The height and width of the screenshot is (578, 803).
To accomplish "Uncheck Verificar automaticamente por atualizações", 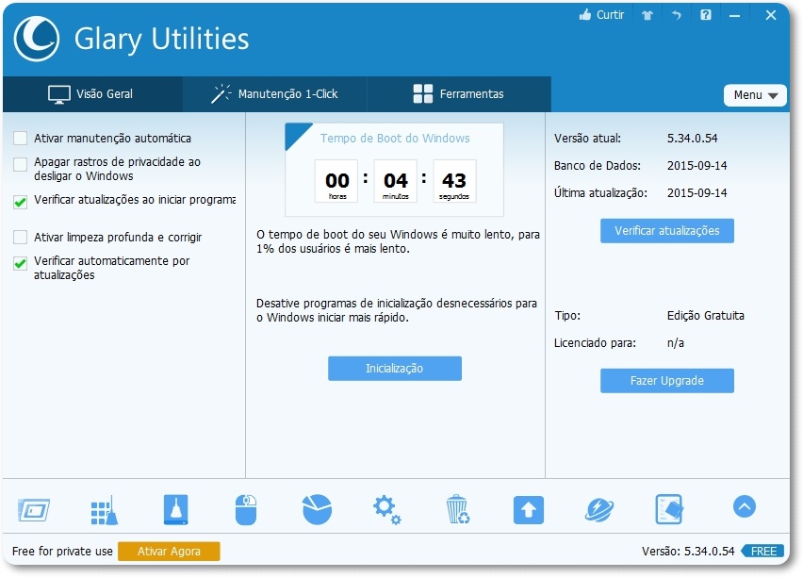I will (x=21, y=263).
